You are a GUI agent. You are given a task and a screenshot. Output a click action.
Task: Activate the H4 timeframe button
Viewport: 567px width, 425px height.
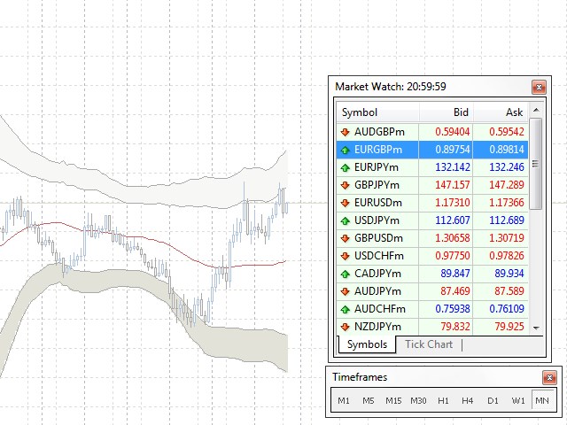(468, 401)
